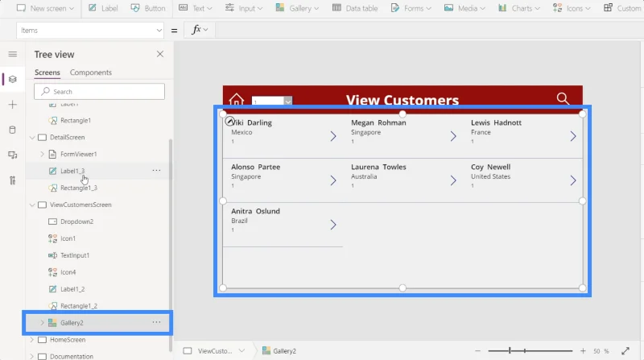Select Icon1 in the tree
This screenshot has width=644, height=360.
pyautogui.click(x=68, y=238)
